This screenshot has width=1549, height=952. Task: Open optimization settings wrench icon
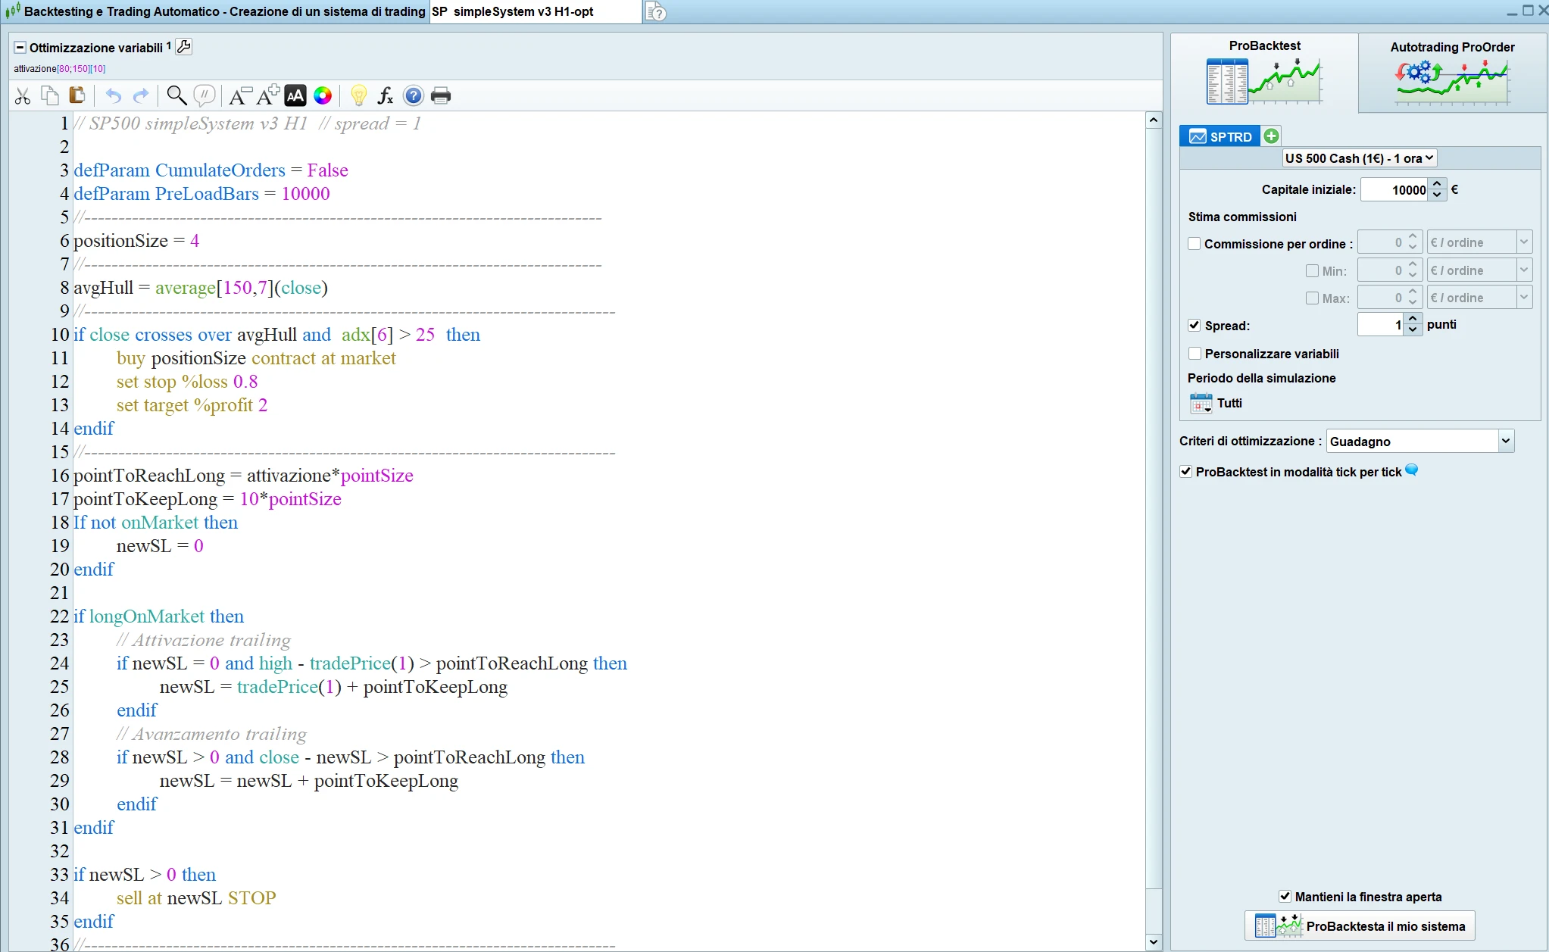(x=184, y=47)
